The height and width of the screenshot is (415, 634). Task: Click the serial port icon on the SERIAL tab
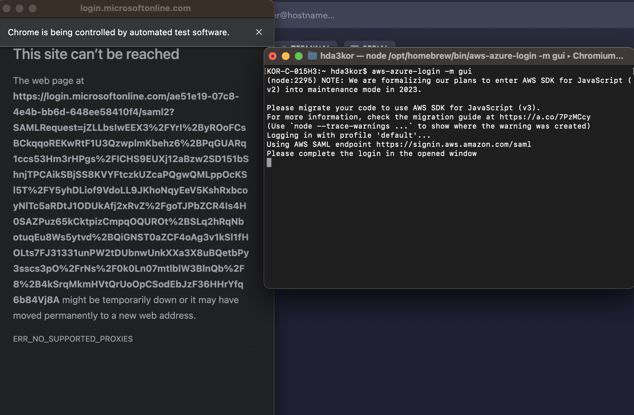click(x=355, y=47)
